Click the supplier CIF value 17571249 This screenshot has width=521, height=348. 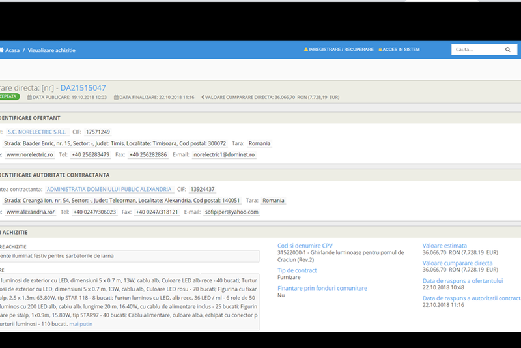pos(98,132)
